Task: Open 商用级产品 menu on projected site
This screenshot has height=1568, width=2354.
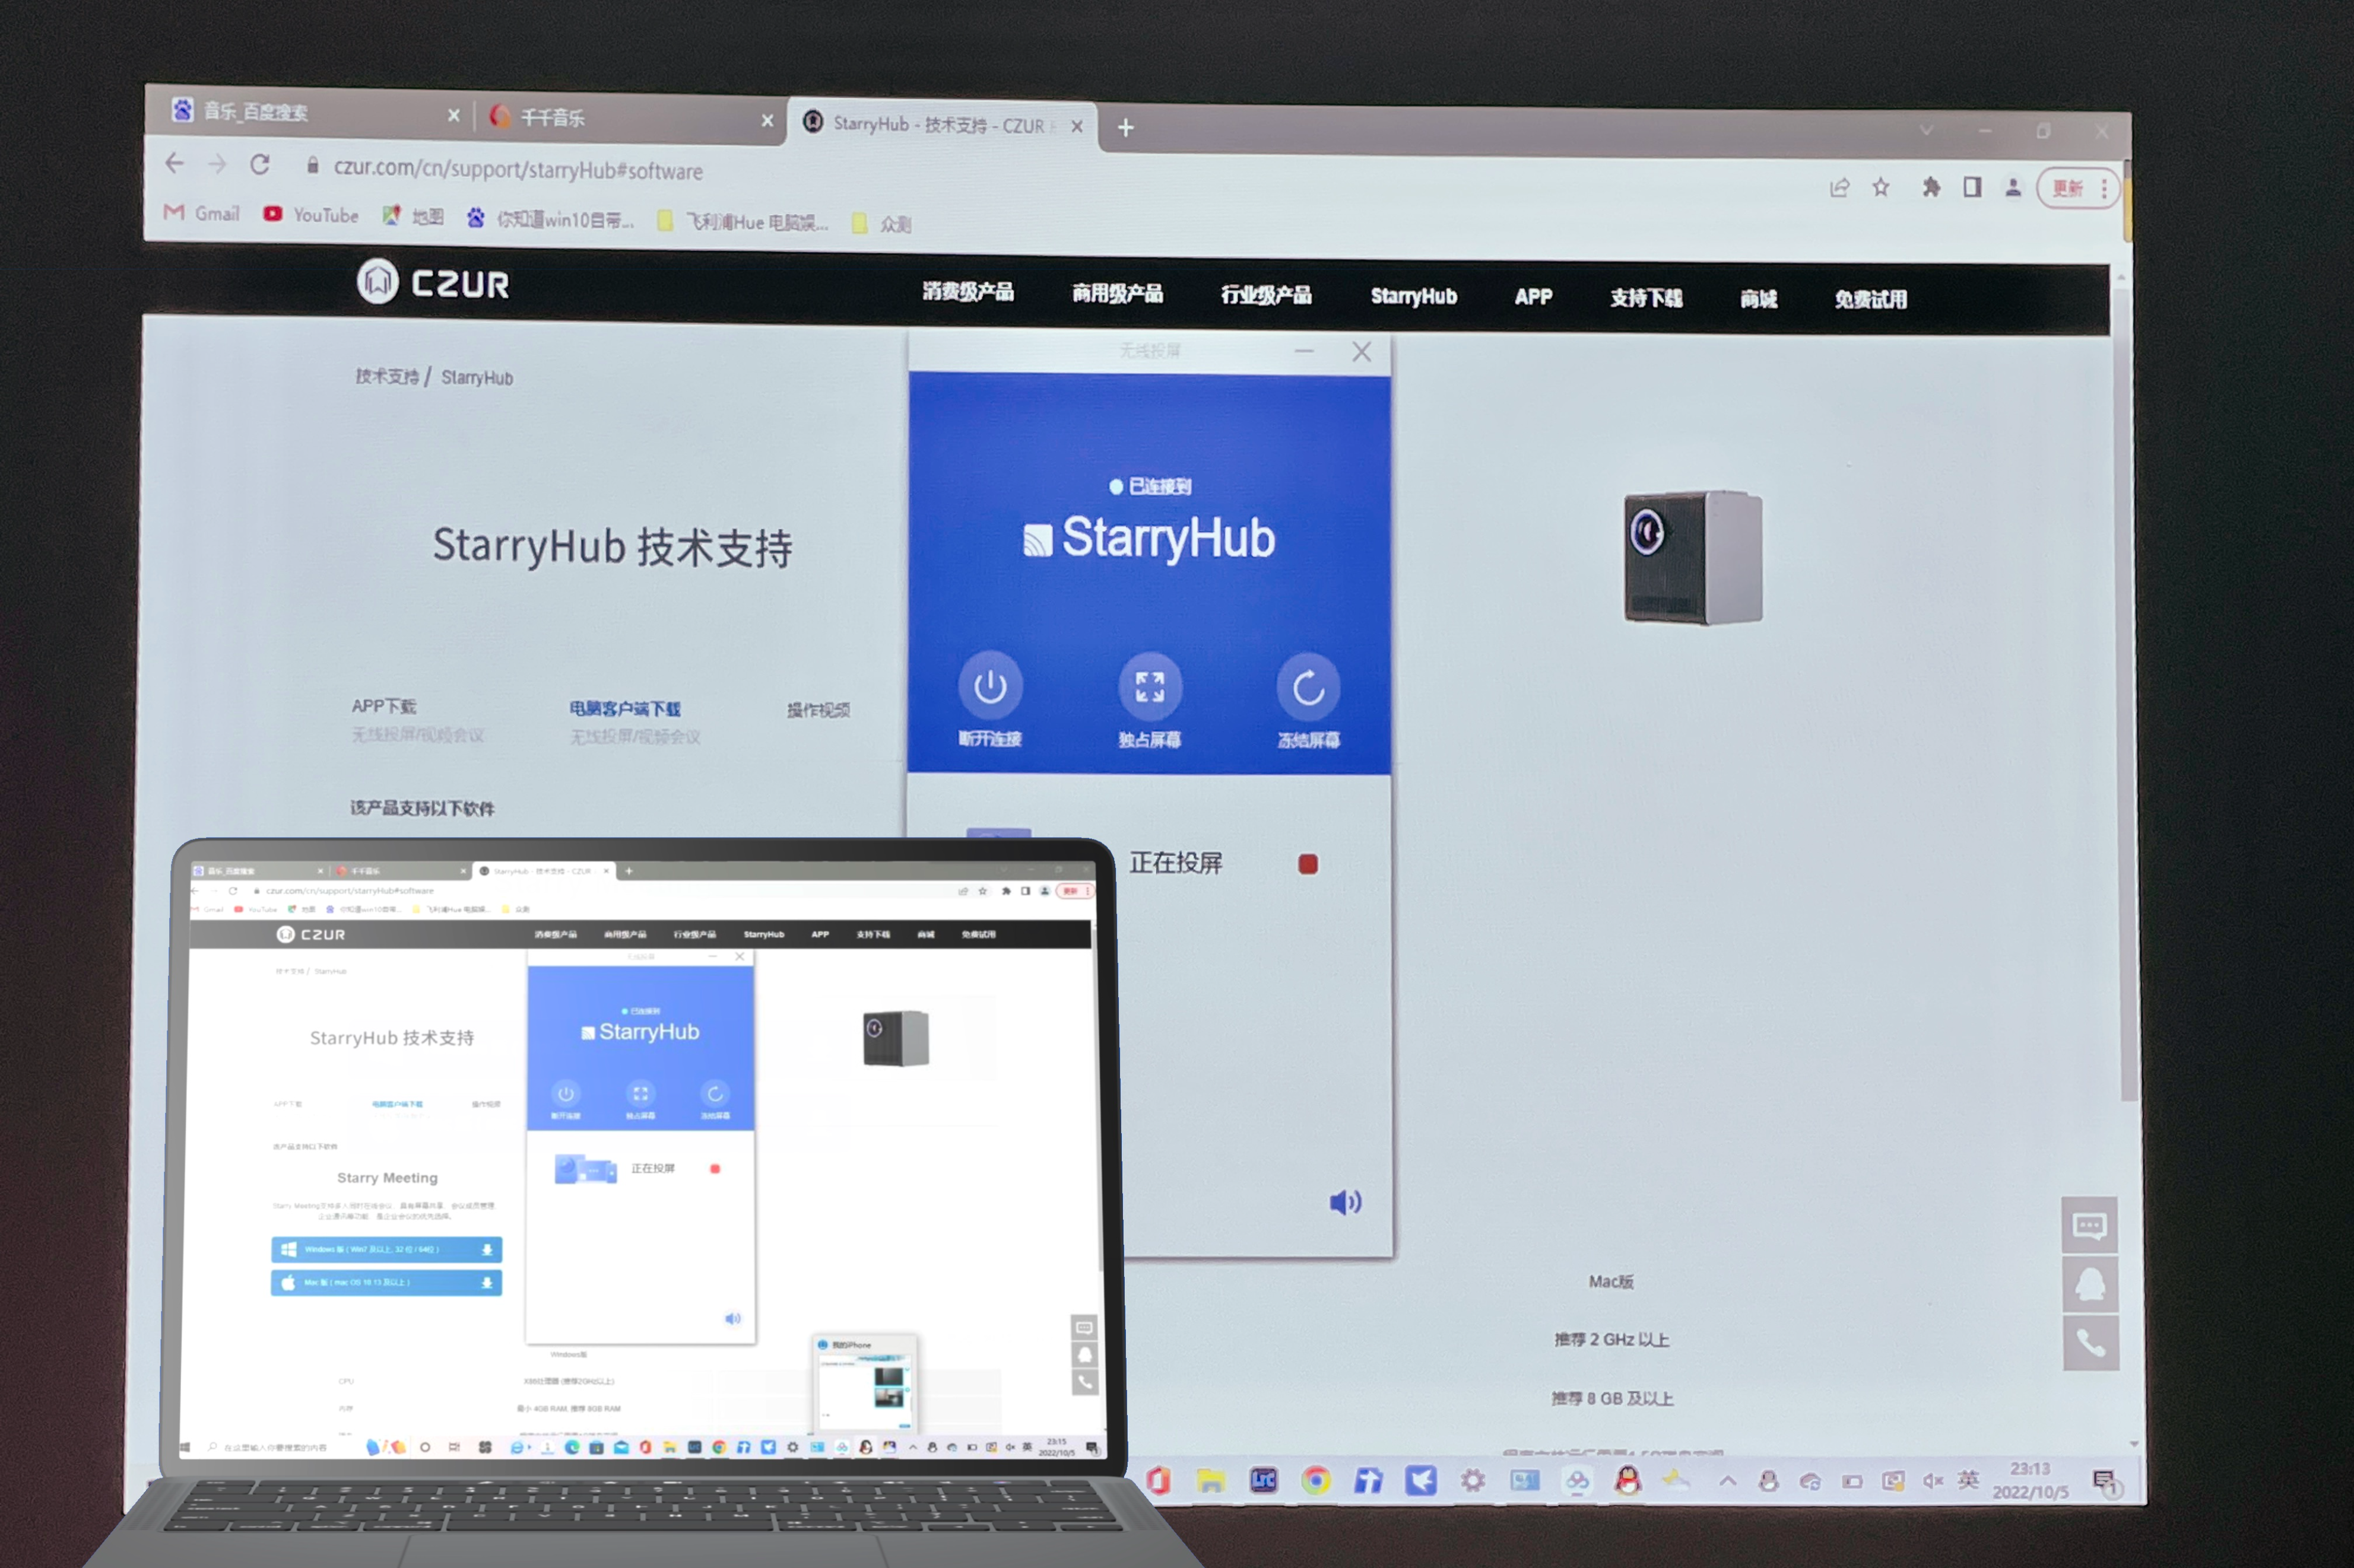Action: tap(1118, 293)
